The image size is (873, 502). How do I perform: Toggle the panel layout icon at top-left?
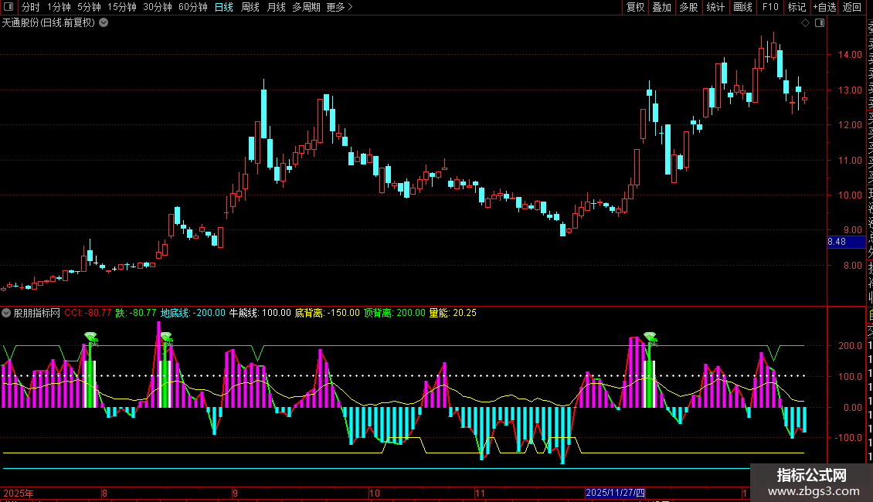pos(8,7)
